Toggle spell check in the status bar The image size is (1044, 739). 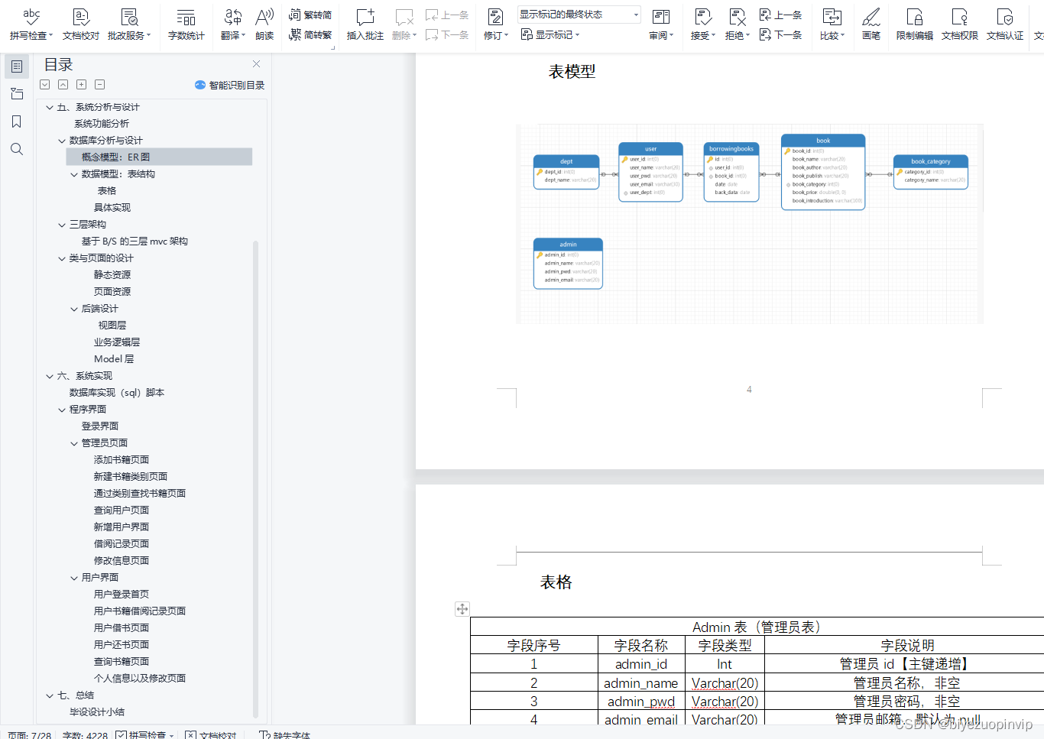pos(145,734)
